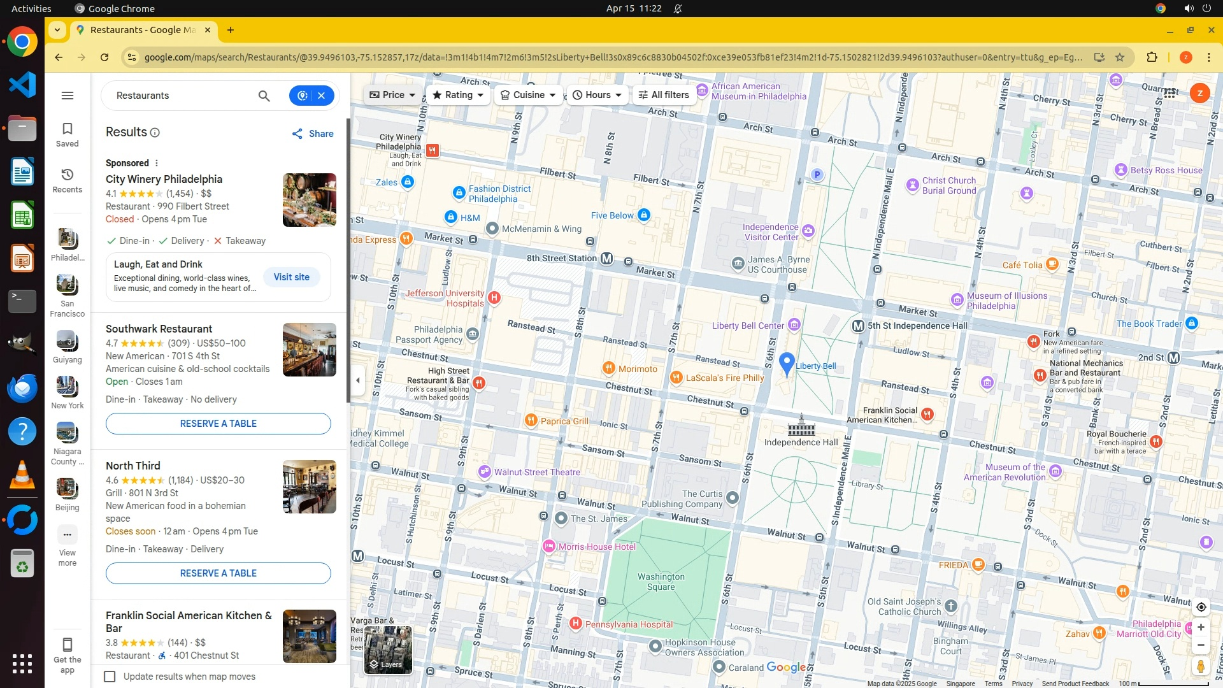Open Visual Studio Code from dock

tap(22, 85)
